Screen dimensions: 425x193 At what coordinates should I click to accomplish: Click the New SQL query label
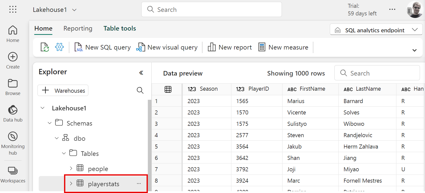pos(108,47)
